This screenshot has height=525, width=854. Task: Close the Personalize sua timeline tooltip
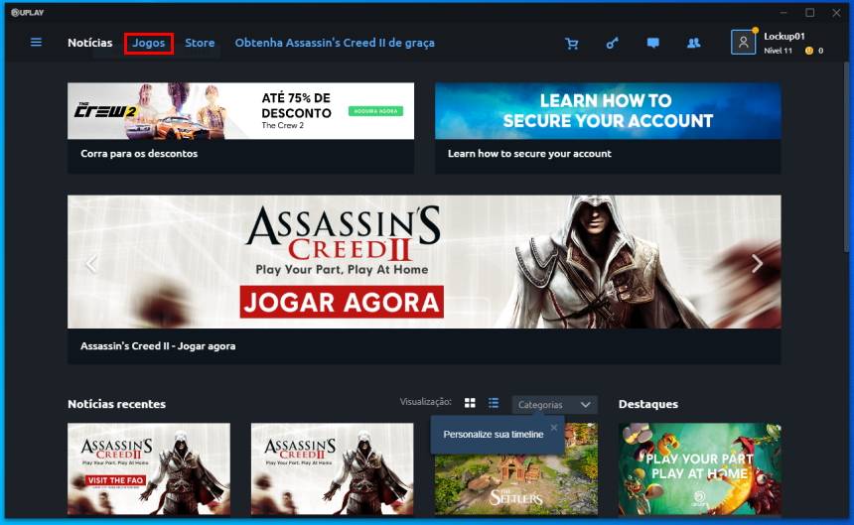pyautogui.click(x=554, y=428)
